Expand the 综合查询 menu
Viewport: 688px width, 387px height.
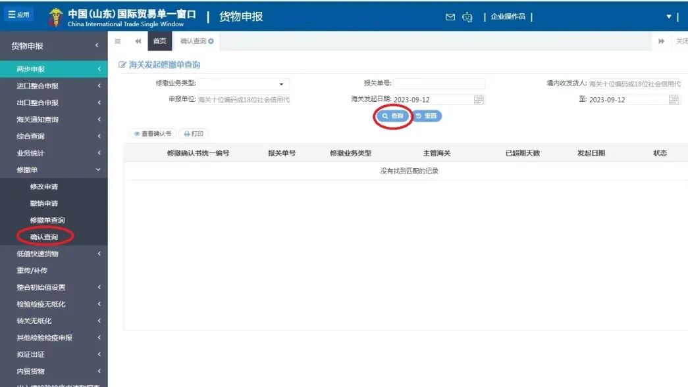(x=53, y=136)
